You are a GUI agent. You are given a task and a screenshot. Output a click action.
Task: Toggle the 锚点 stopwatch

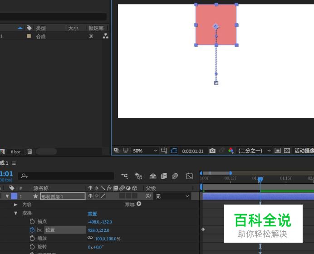(32, 221)
